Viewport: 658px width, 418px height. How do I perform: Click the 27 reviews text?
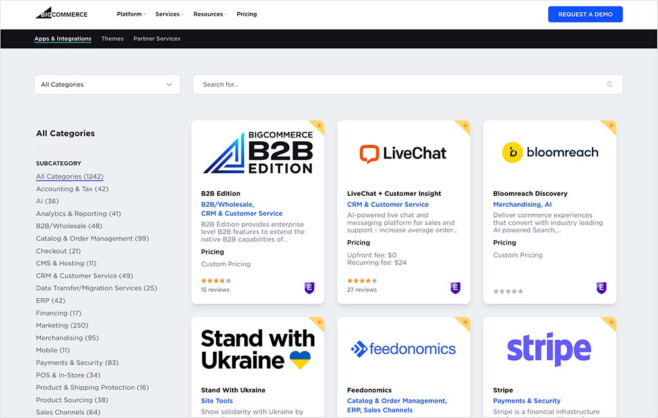(362, 290)
